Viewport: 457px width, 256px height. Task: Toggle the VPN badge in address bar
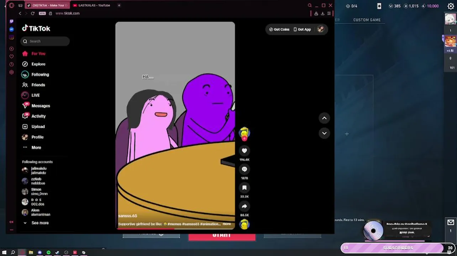click(x=42, y=13)
